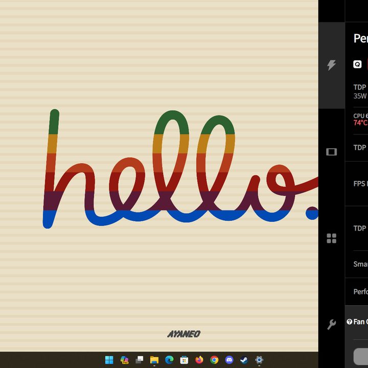Open Steam from the taskbar
The height and width of the screenshot is (368, 368).
244,360
